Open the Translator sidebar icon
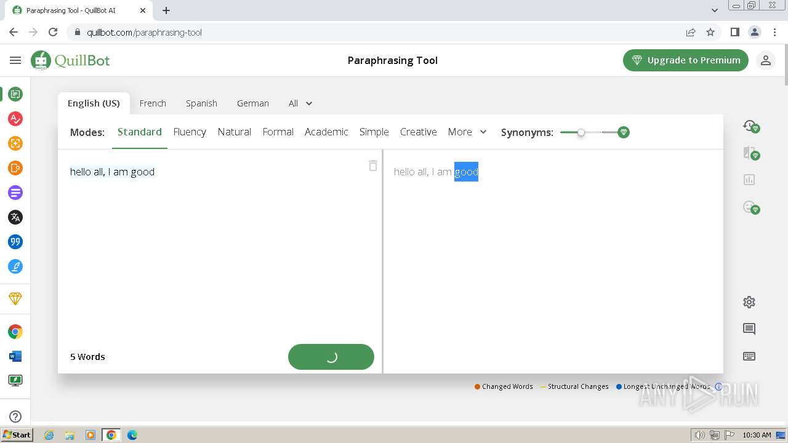This screenshot has width=788, height=443. [15, 217]
